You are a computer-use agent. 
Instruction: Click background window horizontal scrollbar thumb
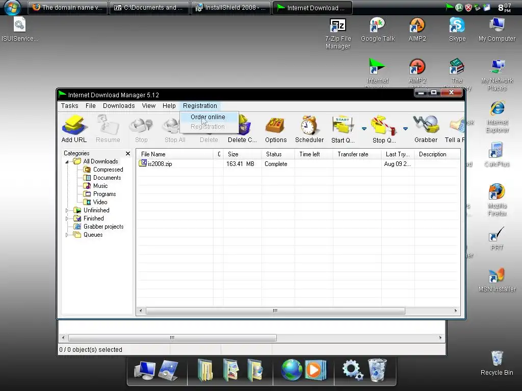172,338
